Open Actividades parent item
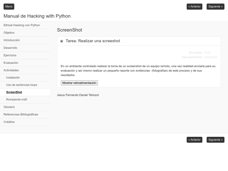Image resolution: width=228 pixels, height=171 pixels. [25, 70]
